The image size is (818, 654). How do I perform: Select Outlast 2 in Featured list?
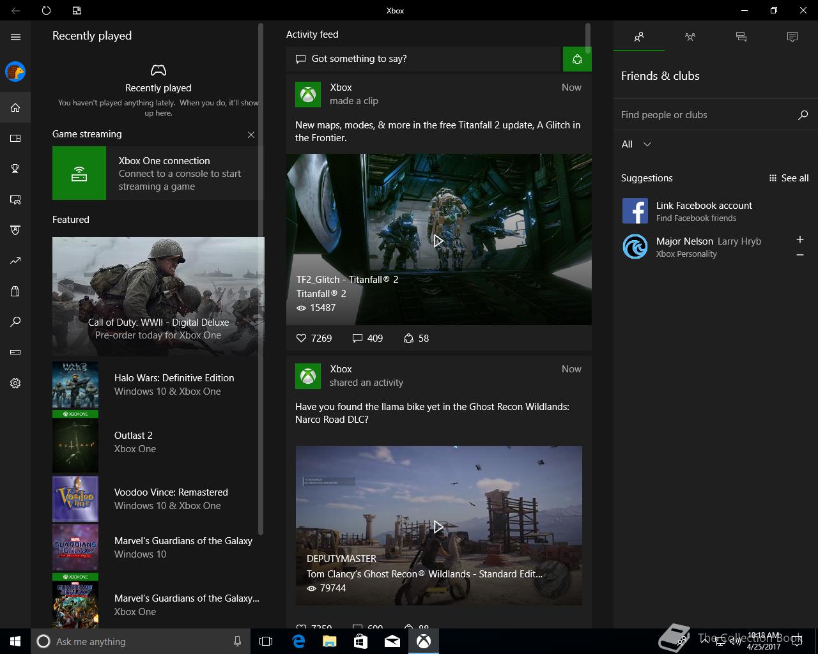coord(158,442)
